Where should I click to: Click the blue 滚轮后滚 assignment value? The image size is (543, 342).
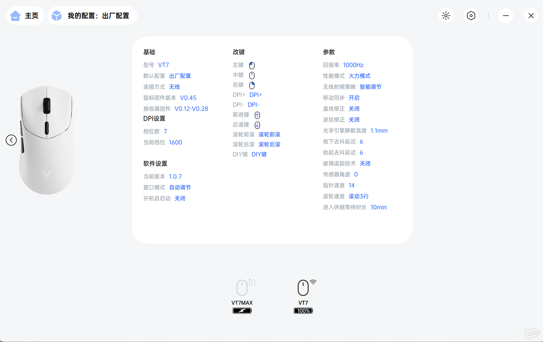coord(269,144)
